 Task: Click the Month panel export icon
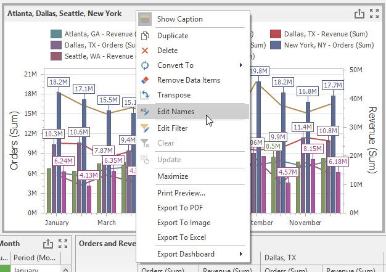pyautogui.click(x=48, y=244)
